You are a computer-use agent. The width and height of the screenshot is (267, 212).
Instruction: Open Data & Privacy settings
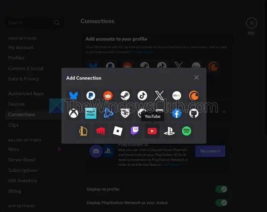(x=24, y=79)
